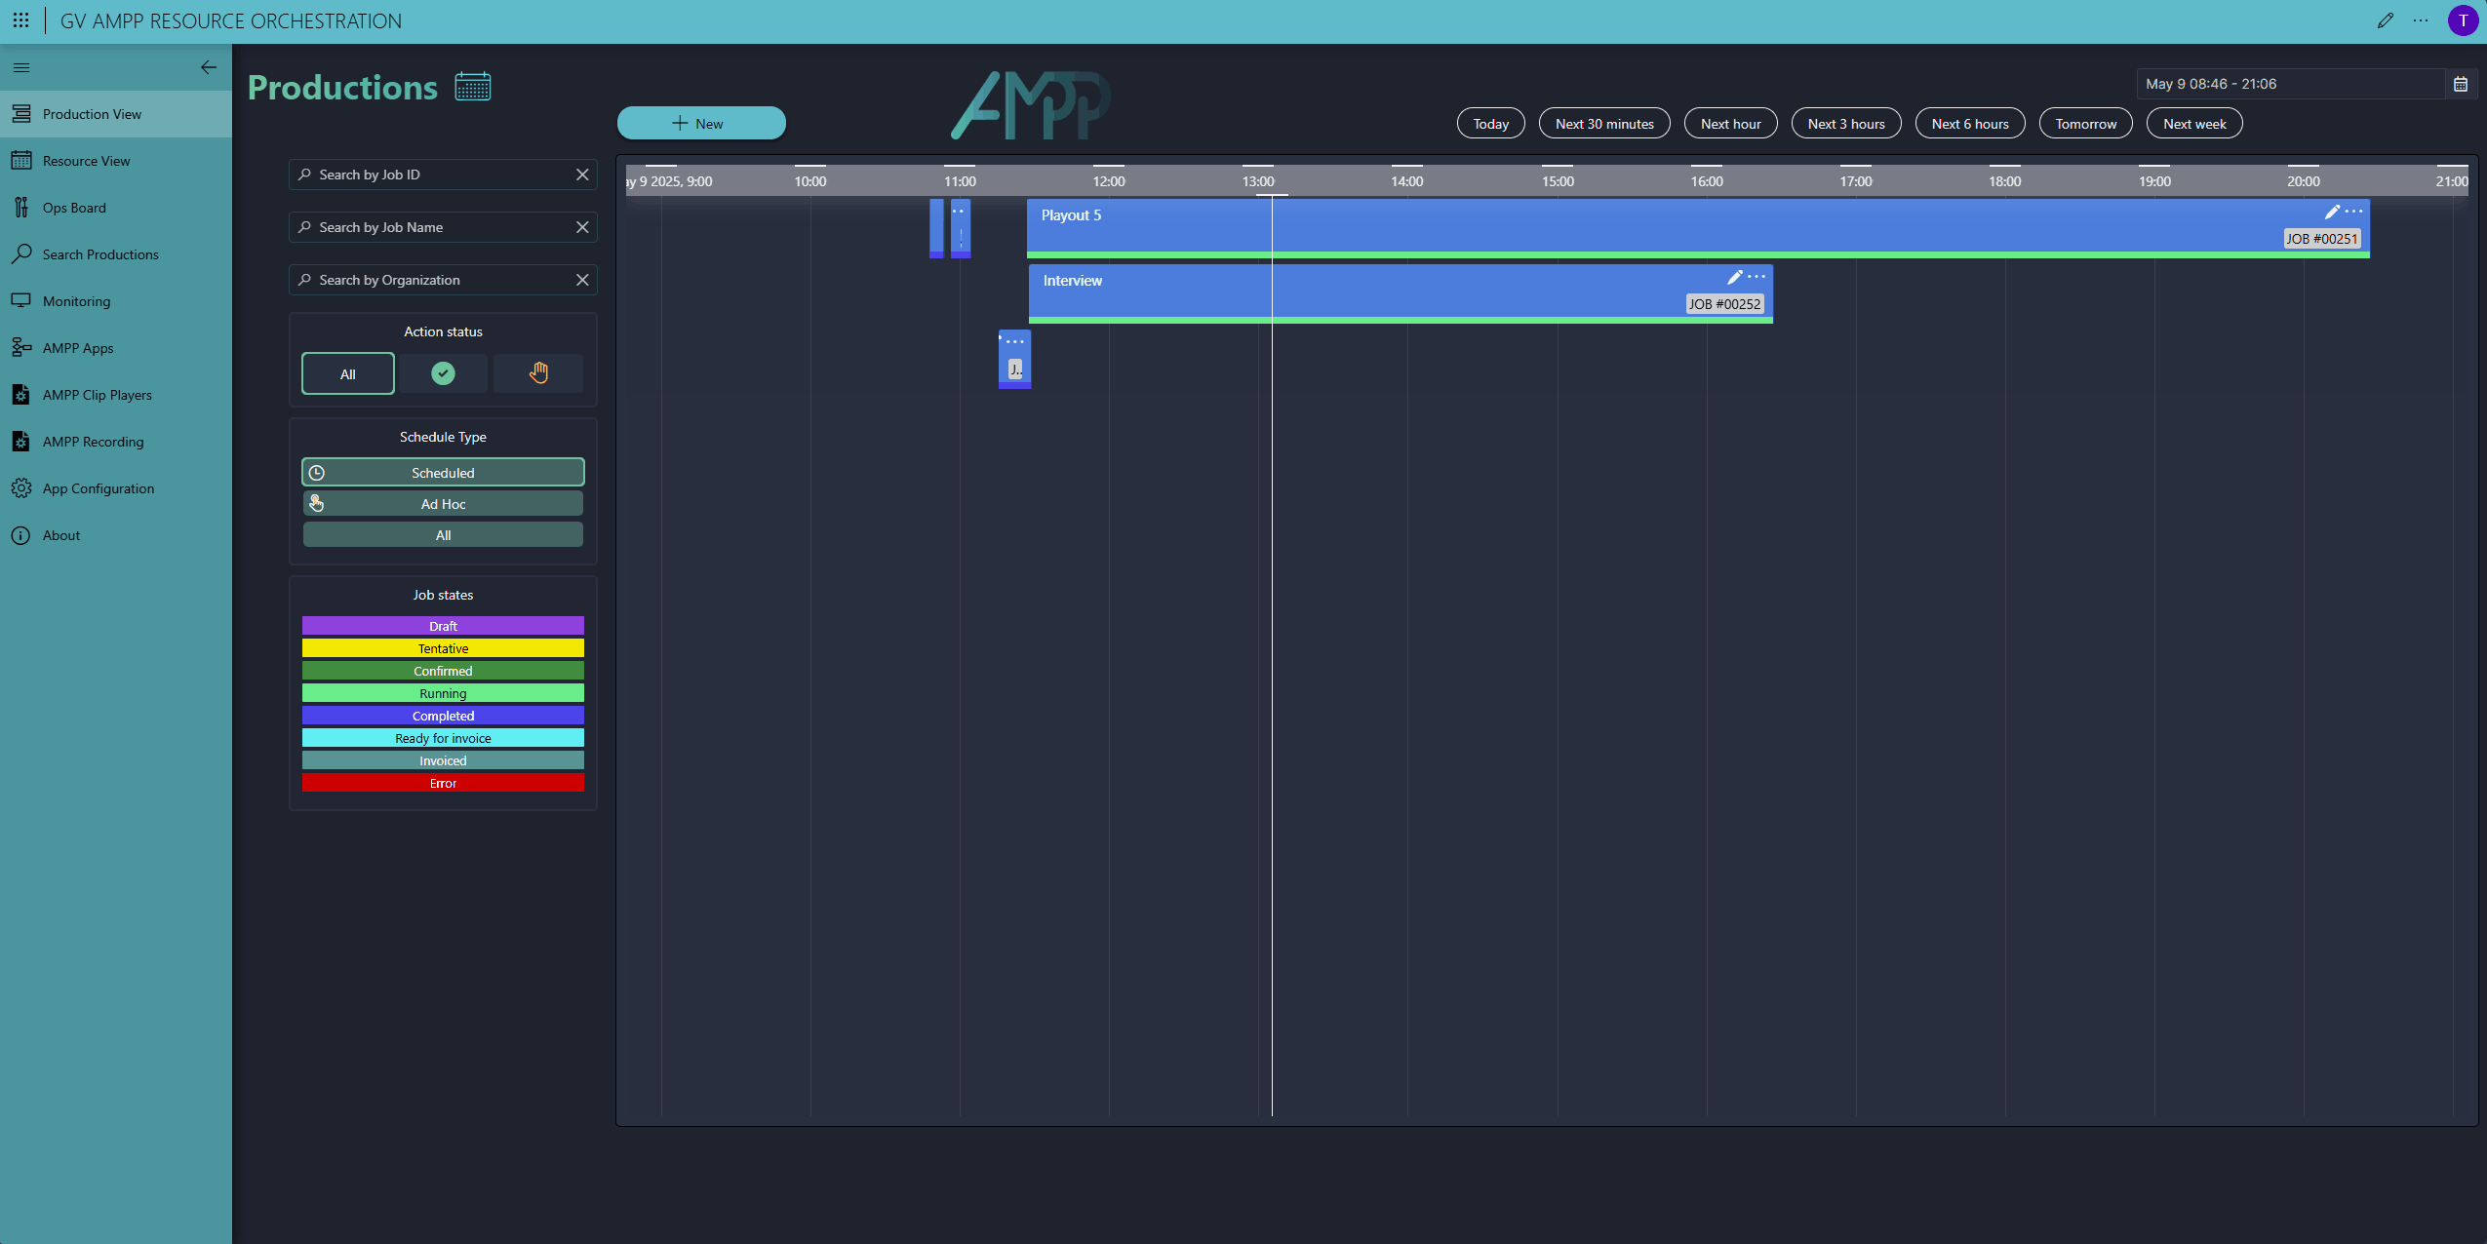Open ellipsis on small job below Interview
The height and width of the screenshot is (1244, 2487).
tap(1015, 341)
